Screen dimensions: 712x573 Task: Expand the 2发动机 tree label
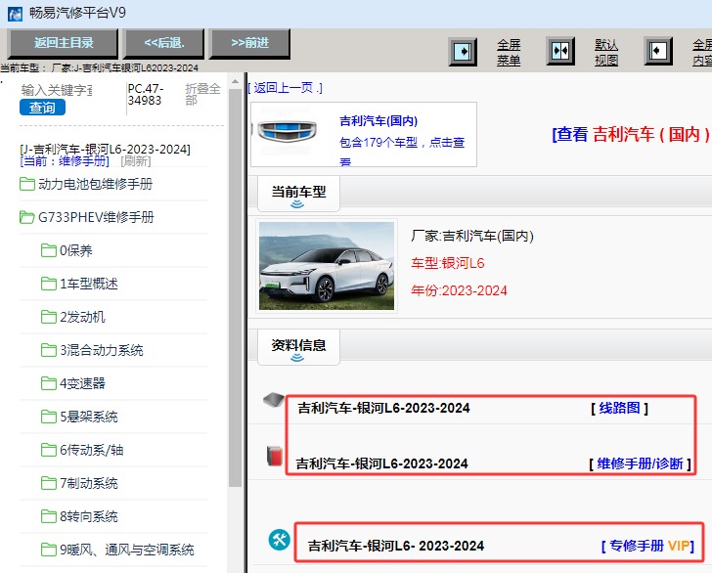(82, 317)
